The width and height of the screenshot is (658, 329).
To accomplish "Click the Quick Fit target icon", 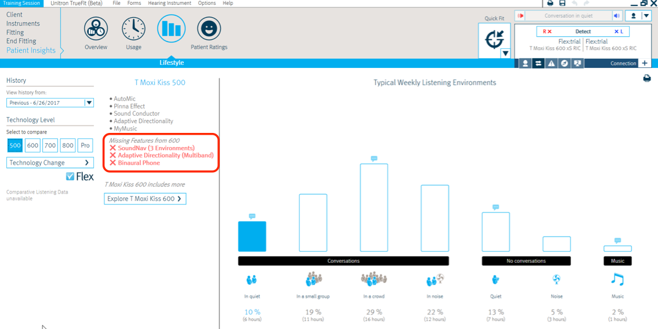I will point(494,39).
